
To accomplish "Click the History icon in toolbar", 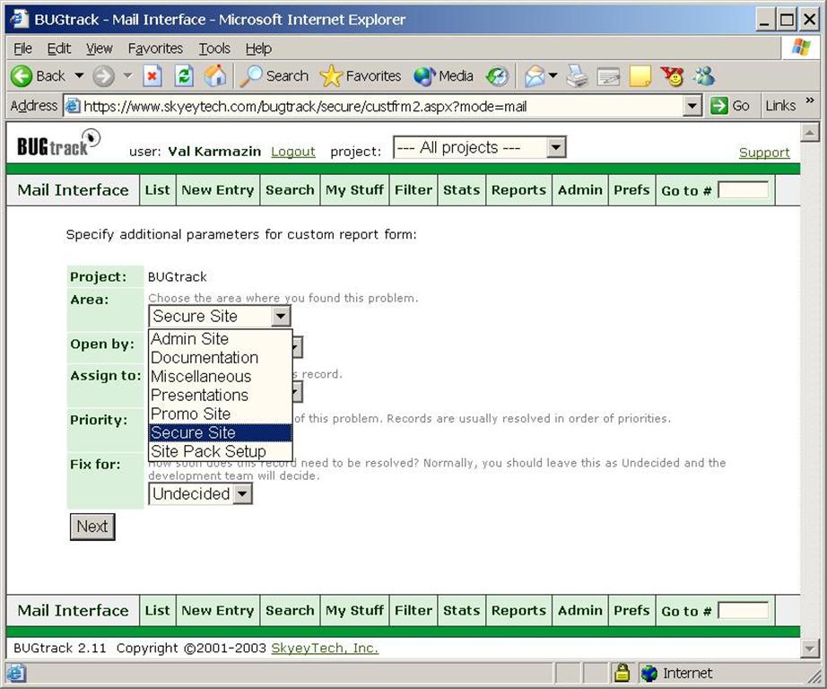I will click(x=498, y=76).
